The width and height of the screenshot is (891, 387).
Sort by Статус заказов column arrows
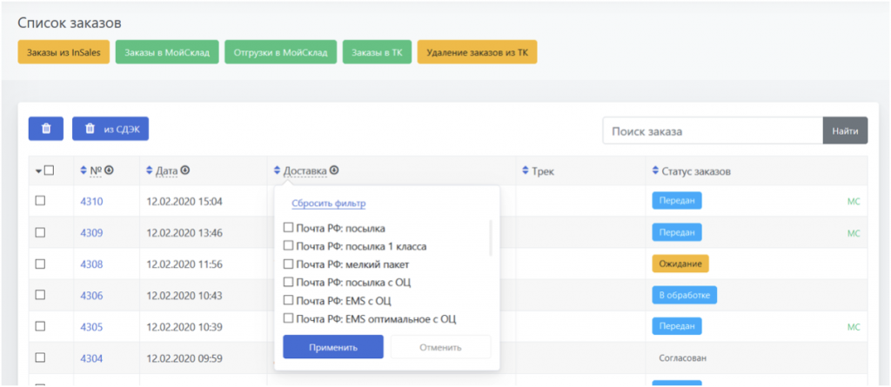pos(655,171)
